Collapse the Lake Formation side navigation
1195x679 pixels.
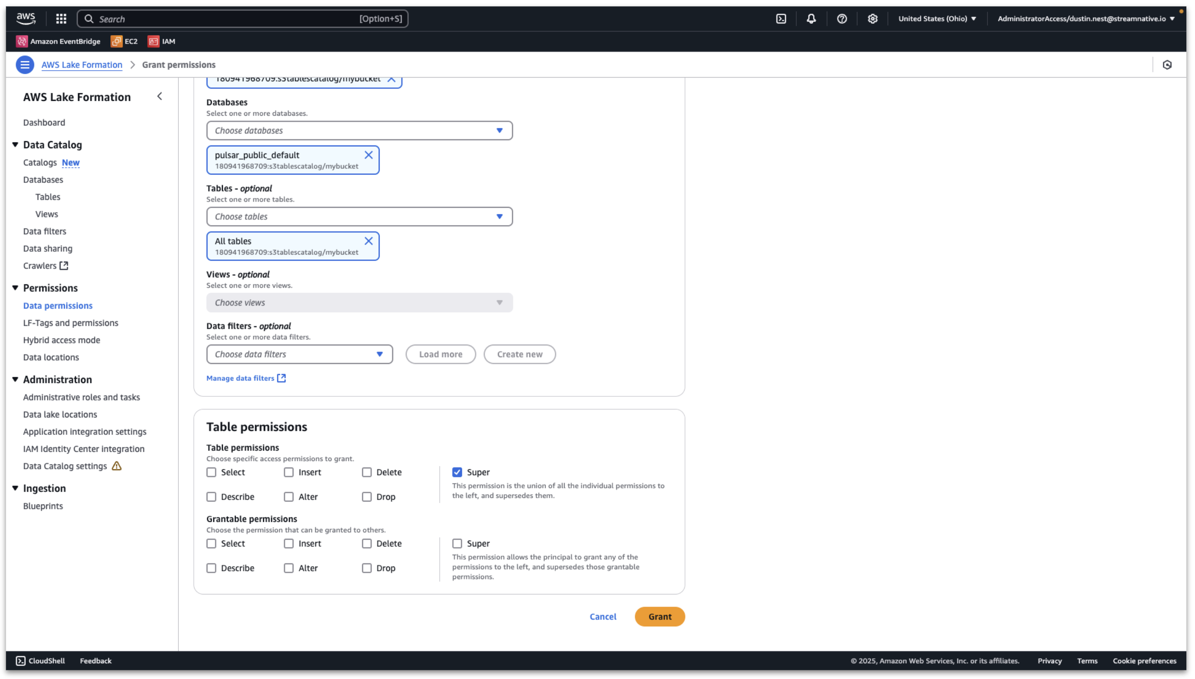[160, 97]
